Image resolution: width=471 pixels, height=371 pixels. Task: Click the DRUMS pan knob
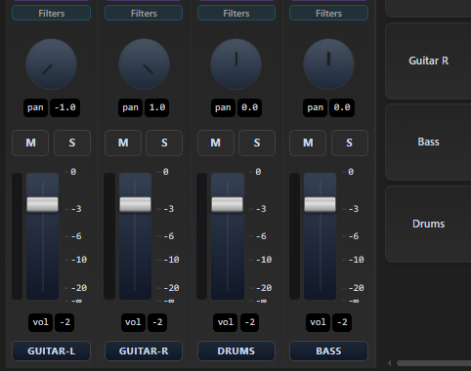point(235,64)
